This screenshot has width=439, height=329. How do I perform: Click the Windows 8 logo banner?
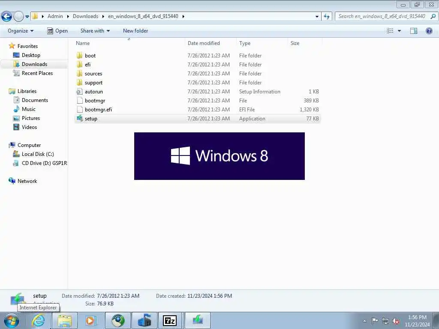(219, 156)
